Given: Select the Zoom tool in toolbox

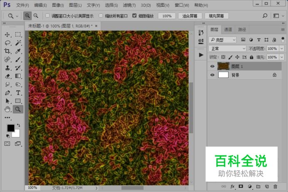Looking at the screenshot, I should [18, 109].
